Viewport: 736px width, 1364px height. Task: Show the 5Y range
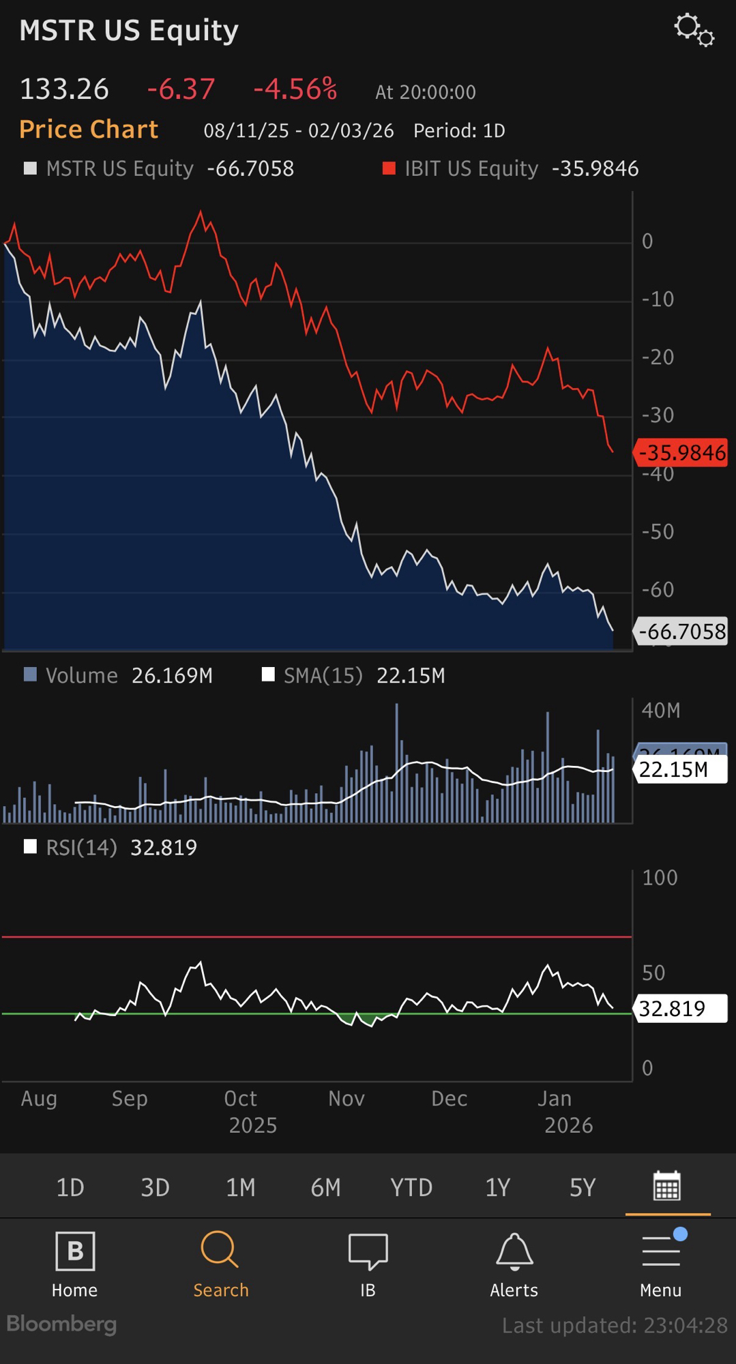pos(583,1187)
